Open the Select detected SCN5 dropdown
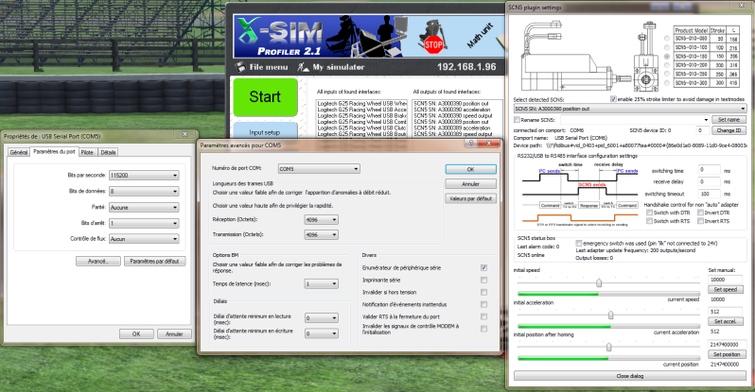This screenshot has height=392, width=755. point(630,110)
